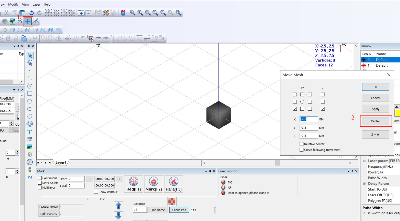Select the pointer Pick tool
Viewport: 400px width, 221px height.
(x=30, y=55)
